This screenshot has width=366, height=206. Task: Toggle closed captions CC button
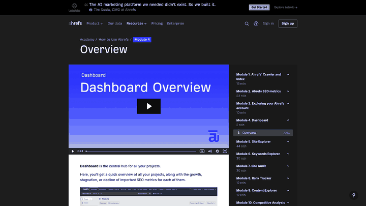coord(202,151)
